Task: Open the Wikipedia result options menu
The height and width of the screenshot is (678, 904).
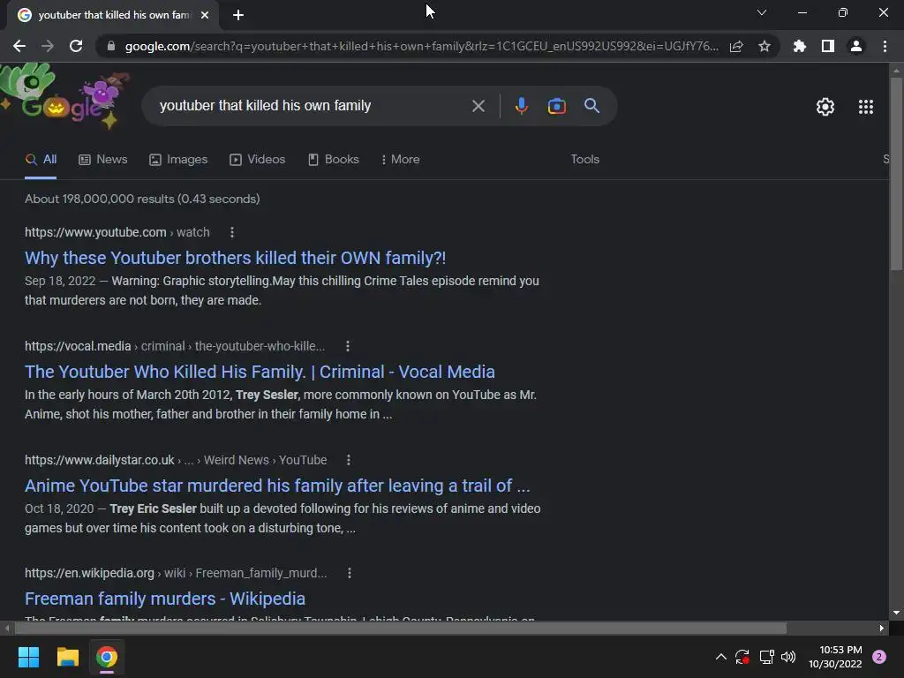Action: click(x=350, y=573)
